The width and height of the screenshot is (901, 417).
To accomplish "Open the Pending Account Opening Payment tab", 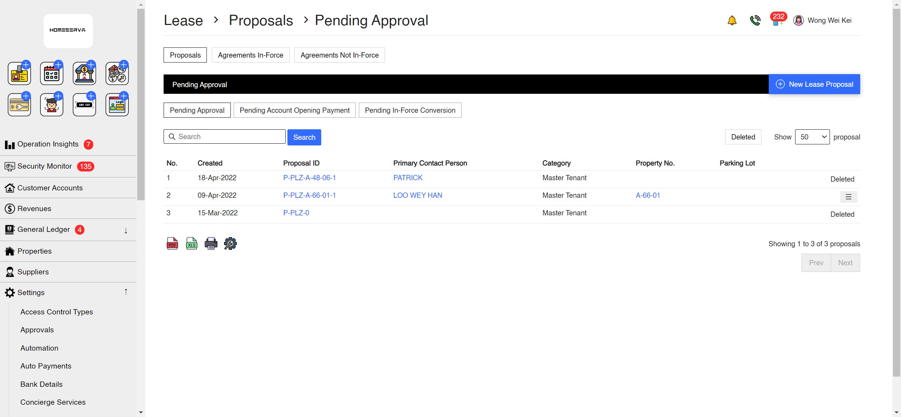I will pyautogui.click(x=294, y=110).
